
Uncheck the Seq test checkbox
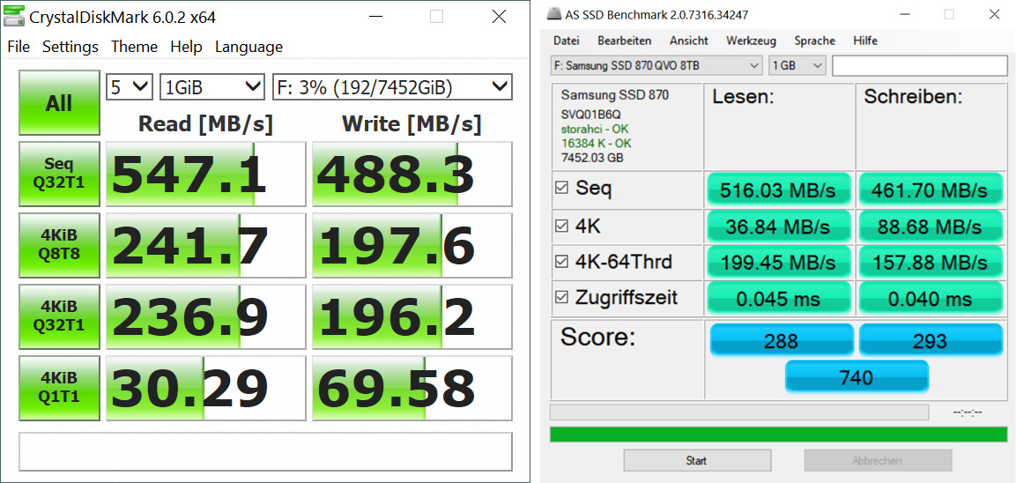[x=562, y=188]
